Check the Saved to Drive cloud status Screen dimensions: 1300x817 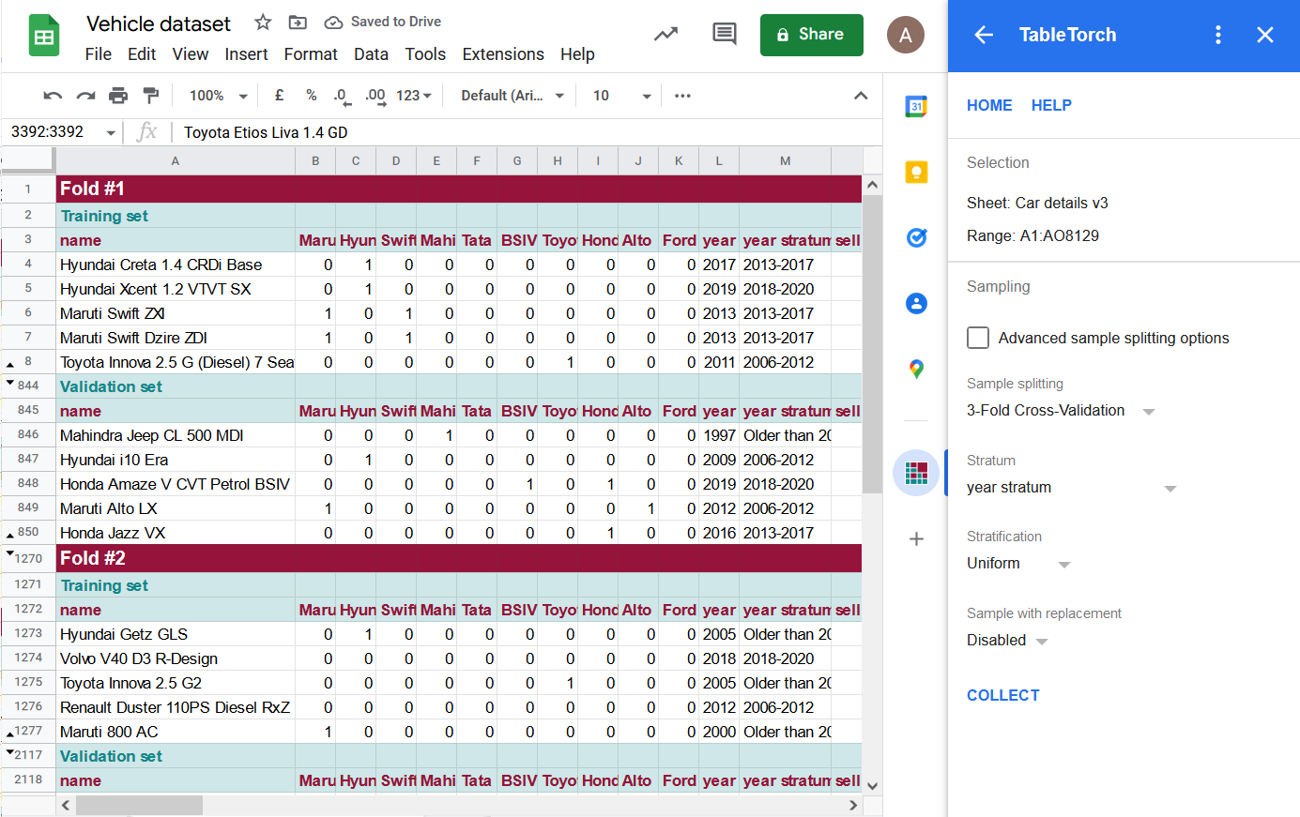click(x=383, y=22)
